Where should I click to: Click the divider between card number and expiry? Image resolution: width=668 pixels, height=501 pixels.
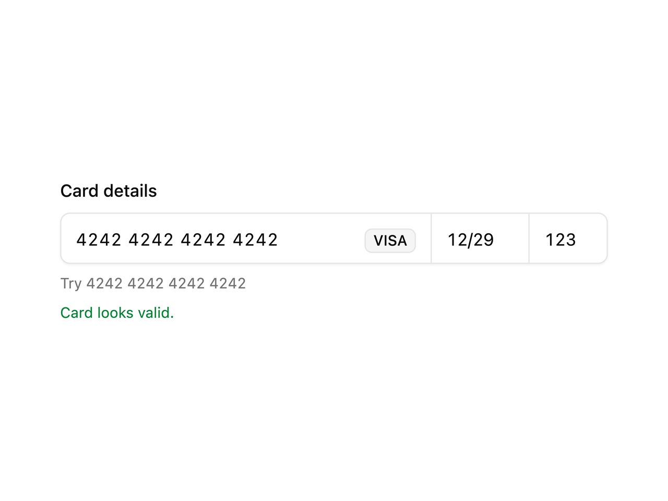pyautogui.click(x=431, y=238)
